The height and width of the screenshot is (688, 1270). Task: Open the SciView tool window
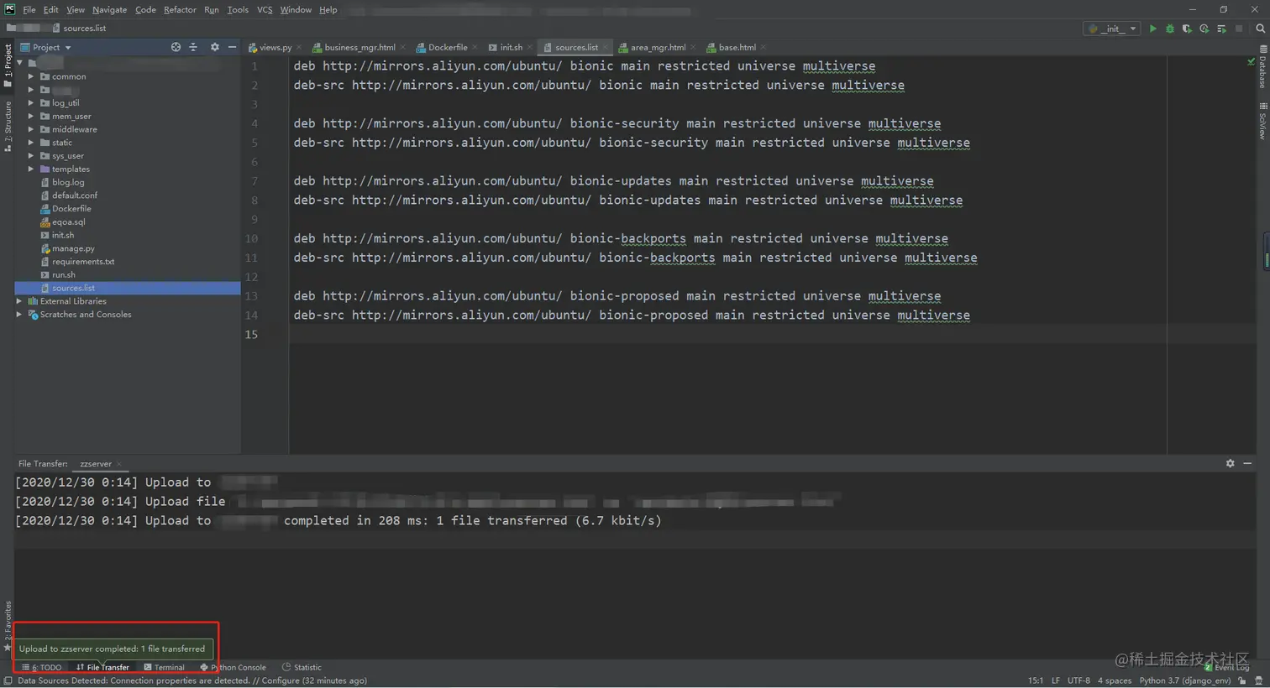[1262, 121]
